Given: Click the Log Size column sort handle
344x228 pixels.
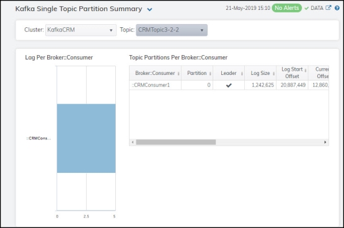Looking at the screenshot, I should [x=274, y=74].
